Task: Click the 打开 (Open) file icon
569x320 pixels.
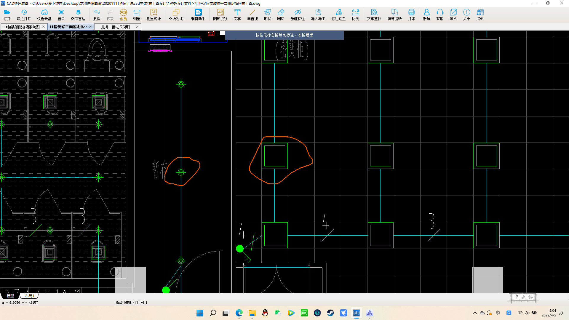Action: [7, 15]
